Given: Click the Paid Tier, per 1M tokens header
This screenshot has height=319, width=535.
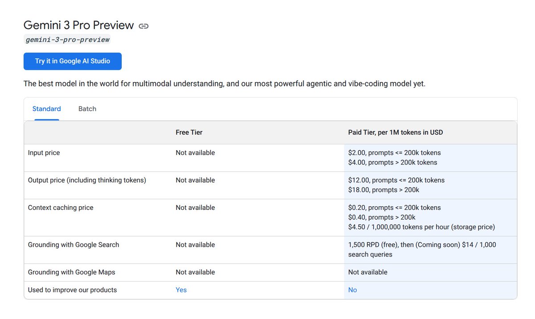Looking at the screenshot, I should click(x=395, y=132).
